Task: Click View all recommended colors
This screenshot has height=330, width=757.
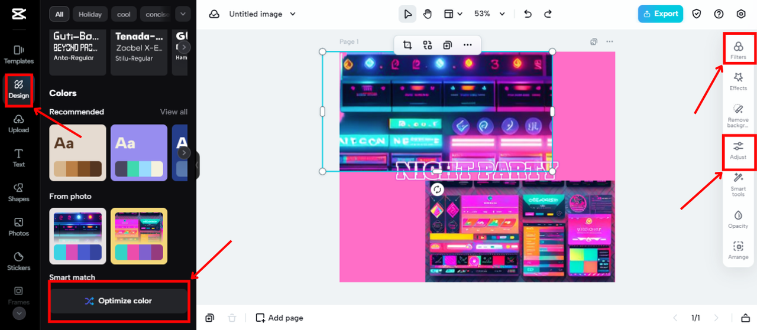Action: (173, 112)
